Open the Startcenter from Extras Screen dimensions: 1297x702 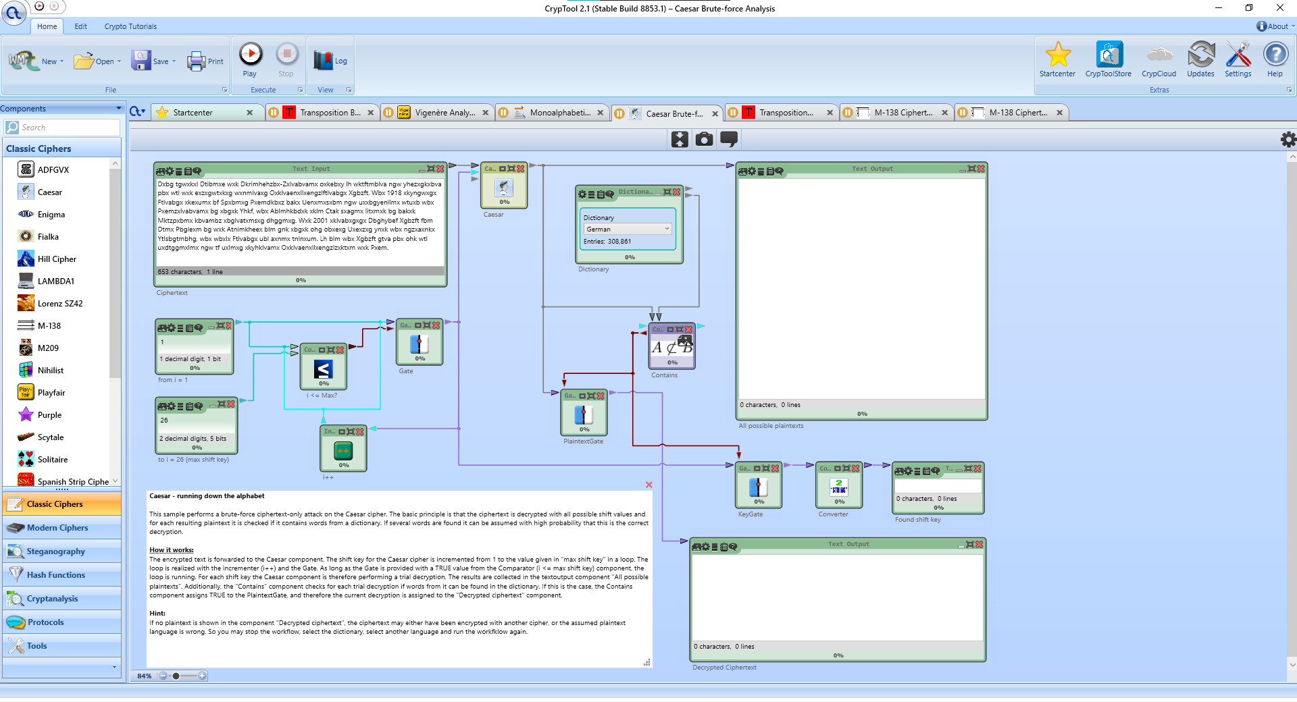(x=1057, y=59)
